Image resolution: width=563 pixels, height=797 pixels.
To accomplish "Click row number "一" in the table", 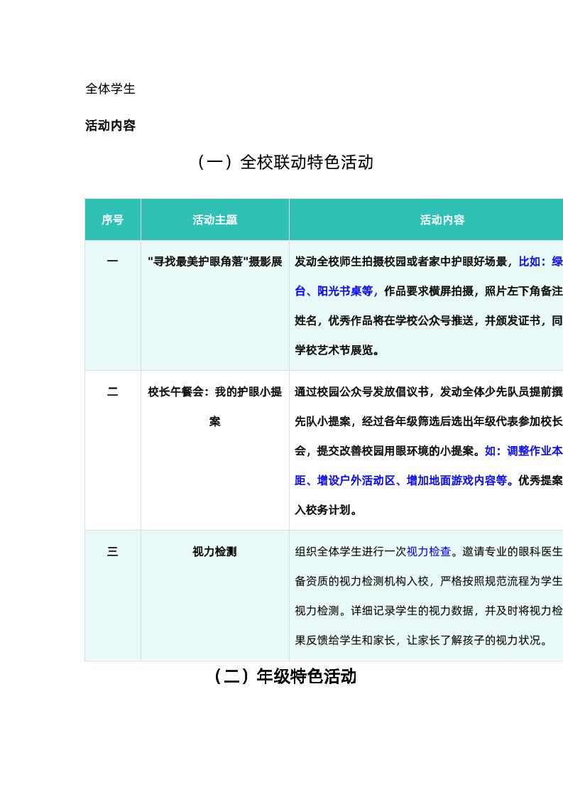I will [112, 261].
